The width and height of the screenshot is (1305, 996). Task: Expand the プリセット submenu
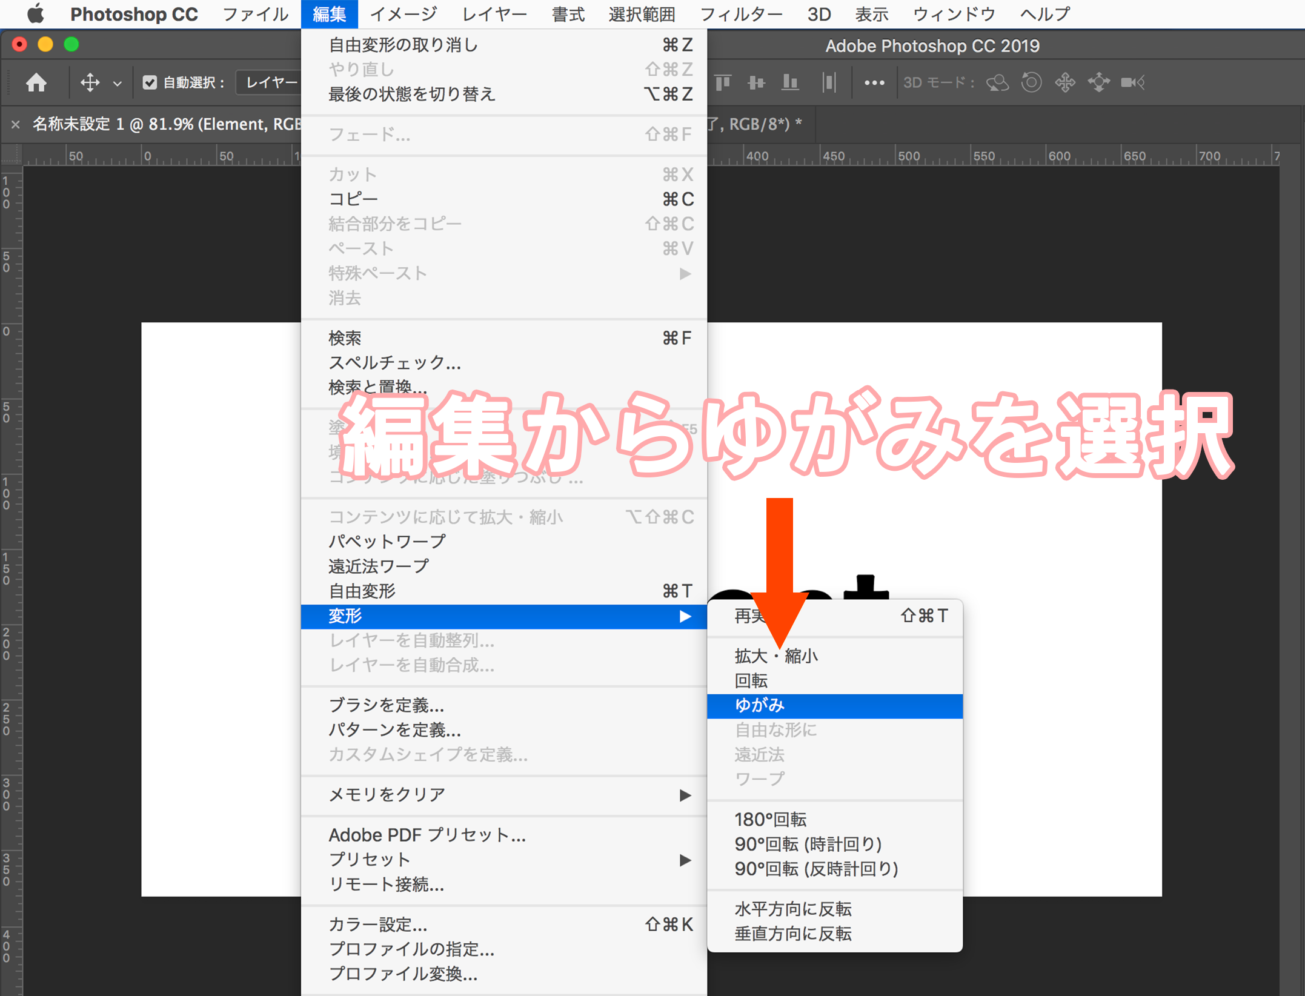(x=504, y=860)
